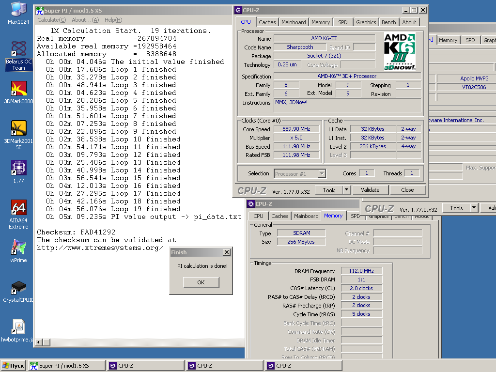
Task: Click the CPU tab in Memory CPU-Z window
Action: (258, 216)
